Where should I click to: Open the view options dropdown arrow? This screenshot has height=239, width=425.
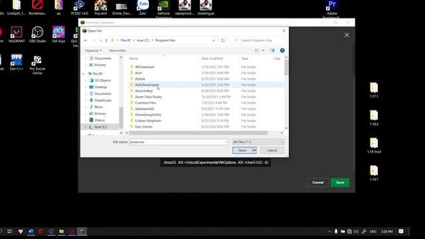click(x=263, y=50)
